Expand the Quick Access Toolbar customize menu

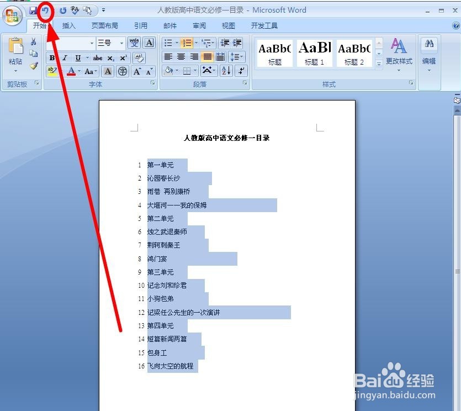[103, 9]
